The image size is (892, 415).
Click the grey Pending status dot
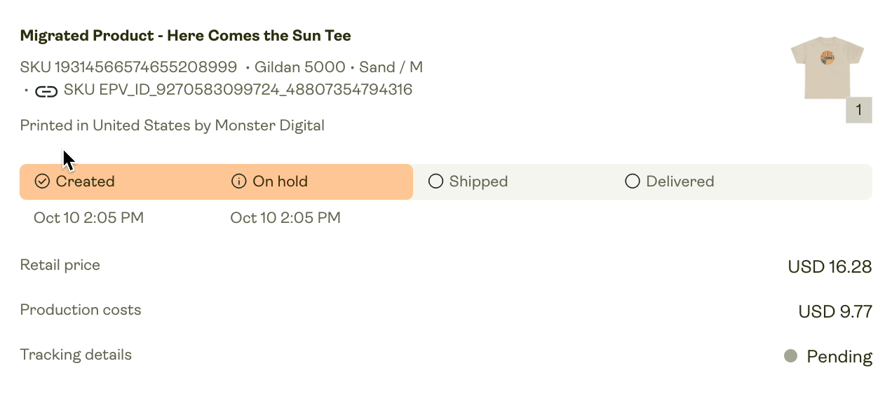[790, 356]
